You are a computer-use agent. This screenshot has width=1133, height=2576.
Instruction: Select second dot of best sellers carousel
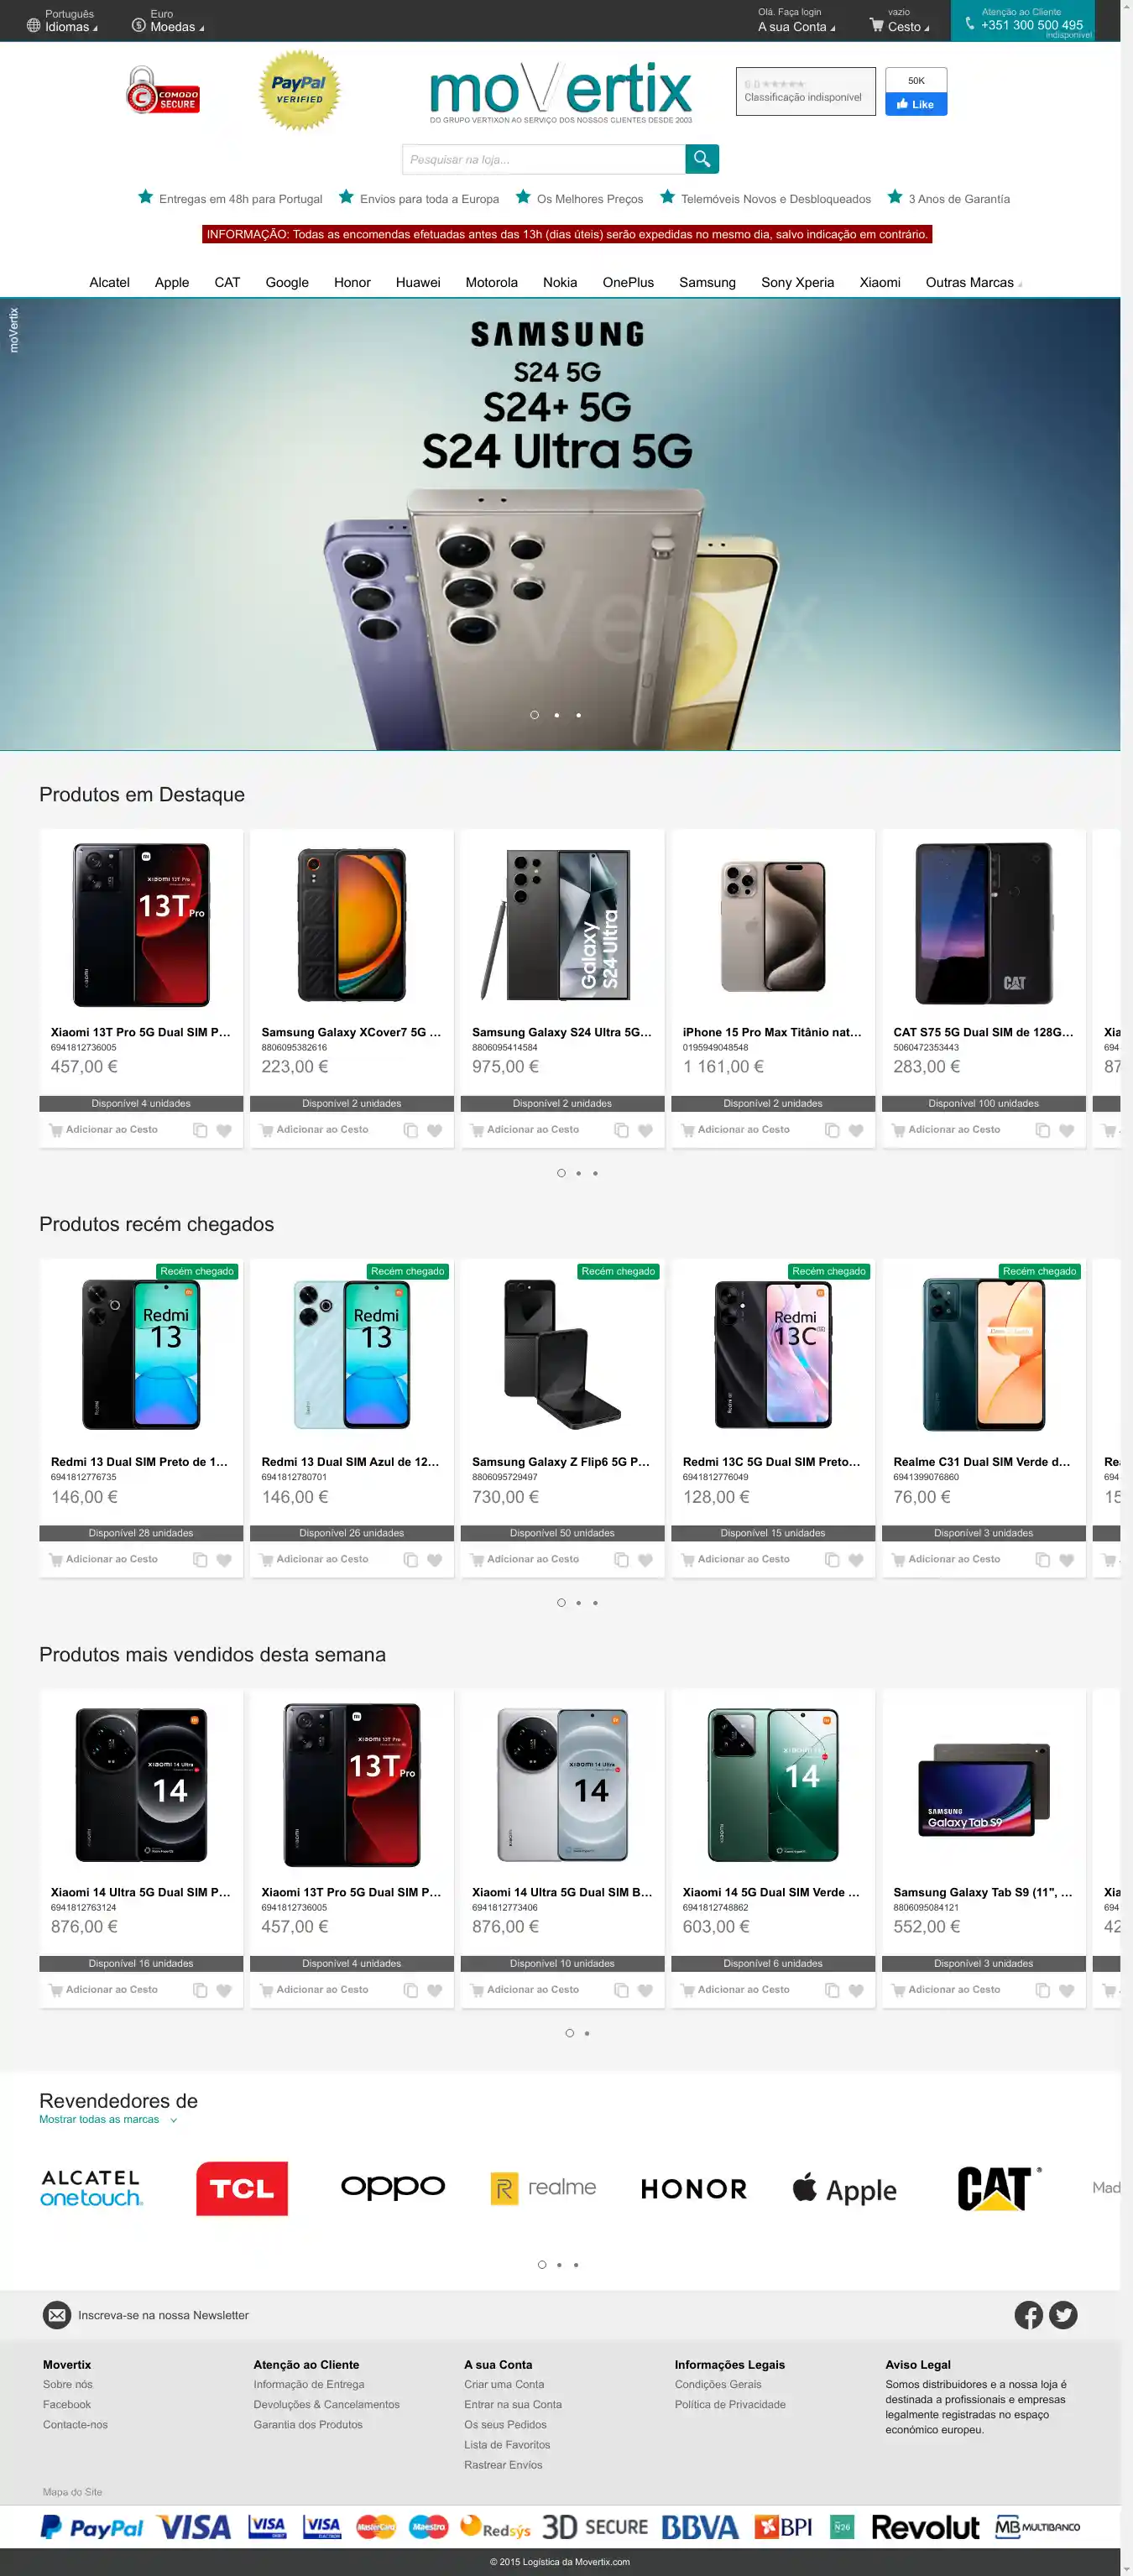click(587, 2033)
